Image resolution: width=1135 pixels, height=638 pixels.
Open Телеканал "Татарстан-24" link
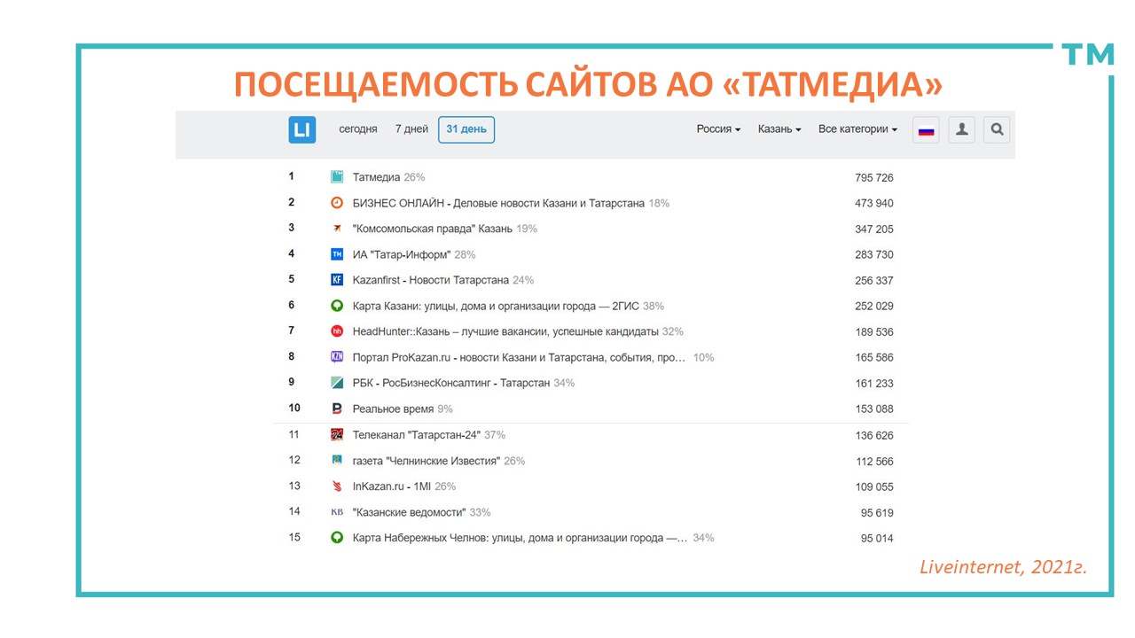(417, 435)
